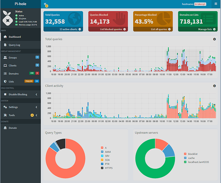The height and width of the screenshot is (183, 221).
Task: Click the Lists shield icon in sidebar
Action: pyautogui.click(x=5, y=81)
